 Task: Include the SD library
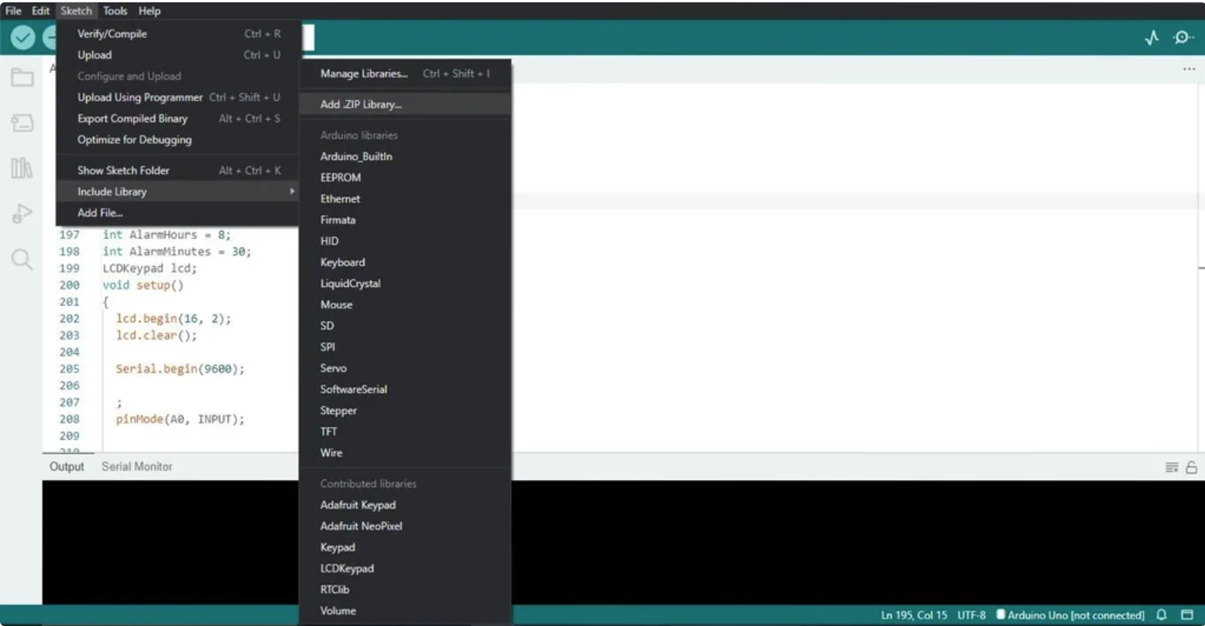coord(405,325)
